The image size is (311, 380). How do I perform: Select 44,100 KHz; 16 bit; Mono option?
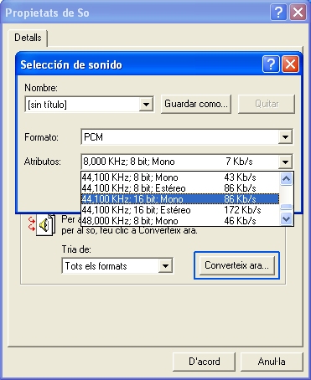(180, 199)
